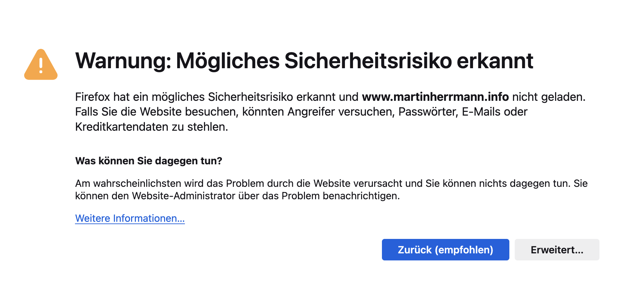The height and width of the screenshot is (291, 624).
Task: Click the bold www.martinherrmann.info domain text
Action: (x=435, y=97)
